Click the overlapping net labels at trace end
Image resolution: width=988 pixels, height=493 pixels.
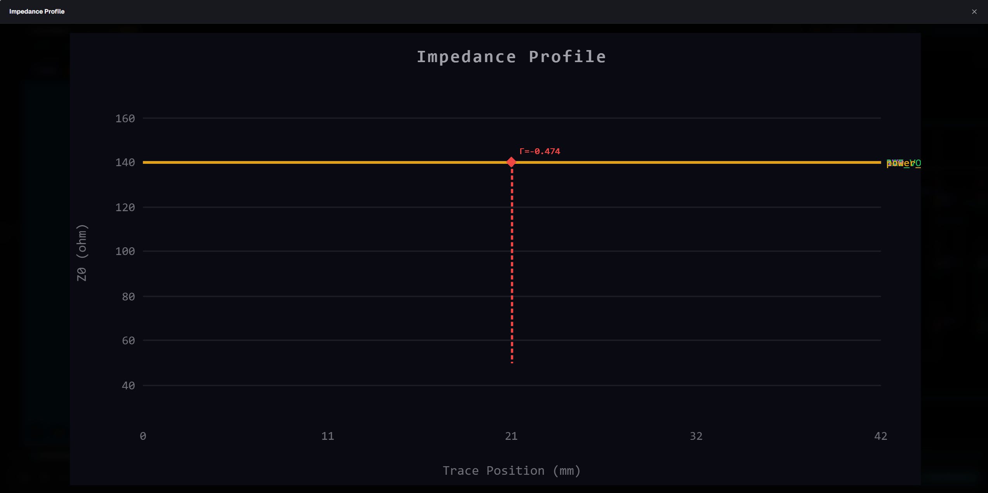pyautogui.click(x=903, y=163)
